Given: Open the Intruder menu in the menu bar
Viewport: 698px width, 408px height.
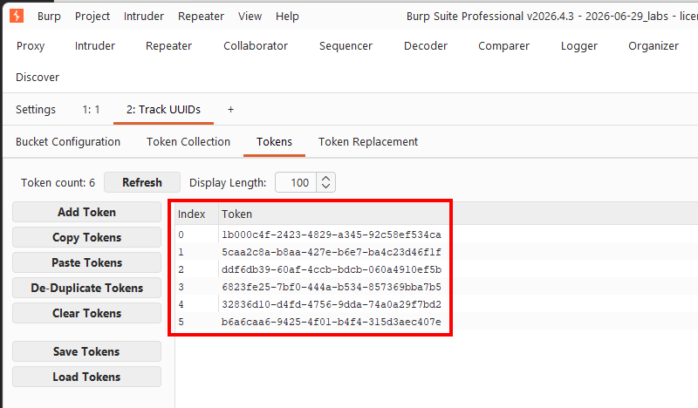Looking at the screenshot, I should click(x=144, y=17).
